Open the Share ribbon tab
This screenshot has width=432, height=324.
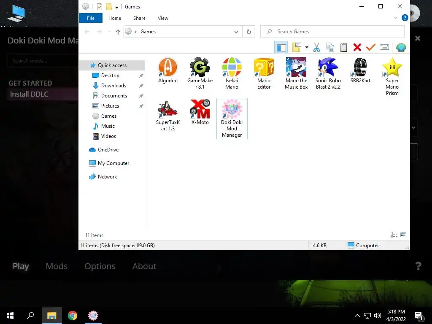point(139,18)
